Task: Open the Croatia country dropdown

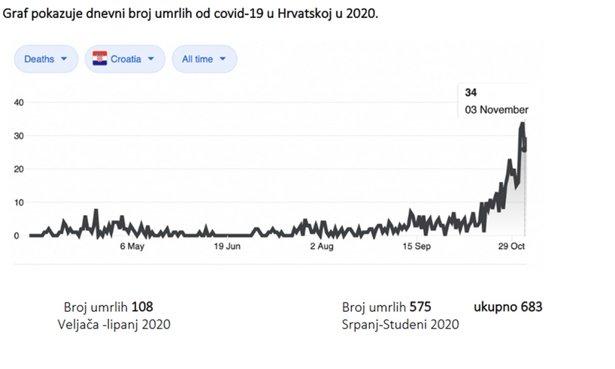Action: click(125, 59)
